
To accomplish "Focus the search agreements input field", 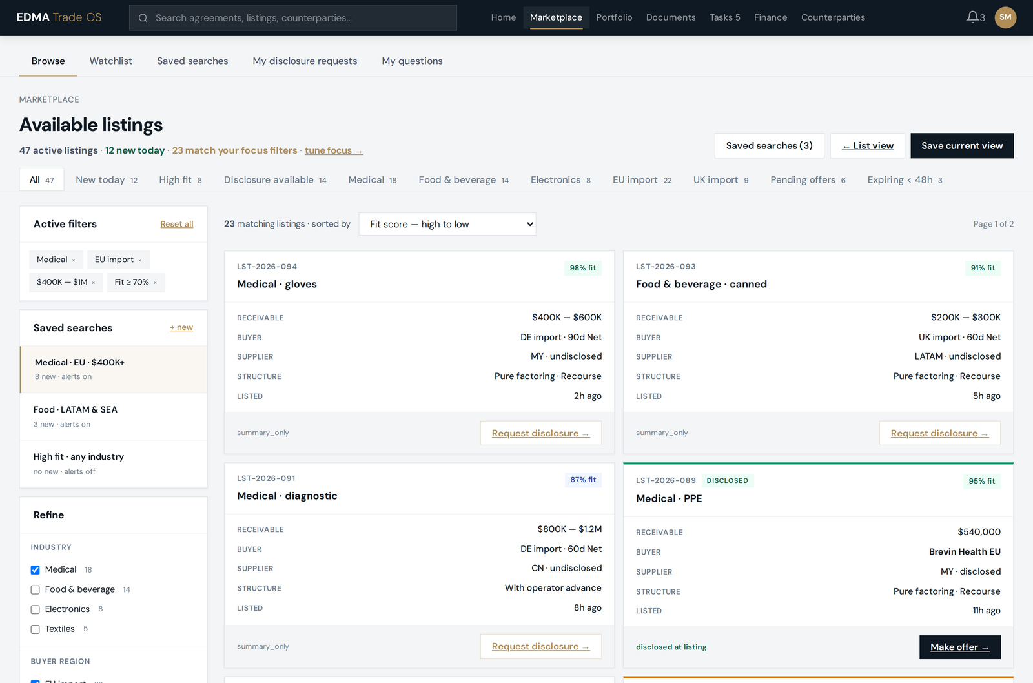I will coord(293,18).
